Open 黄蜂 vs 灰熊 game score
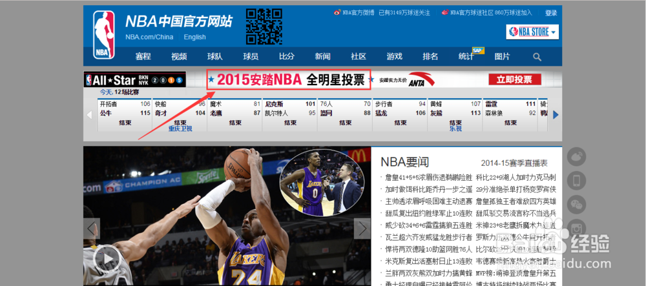Screen dimensions: 646x286 455,115
